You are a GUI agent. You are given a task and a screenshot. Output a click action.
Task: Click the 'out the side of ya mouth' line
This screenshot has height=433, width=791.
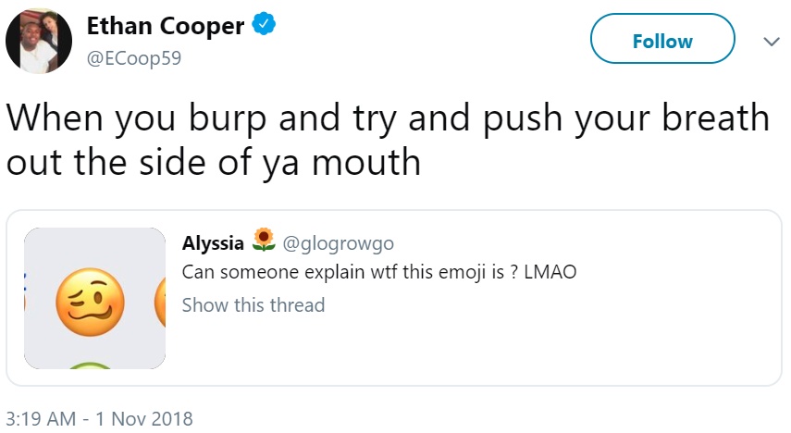(214, 163)
